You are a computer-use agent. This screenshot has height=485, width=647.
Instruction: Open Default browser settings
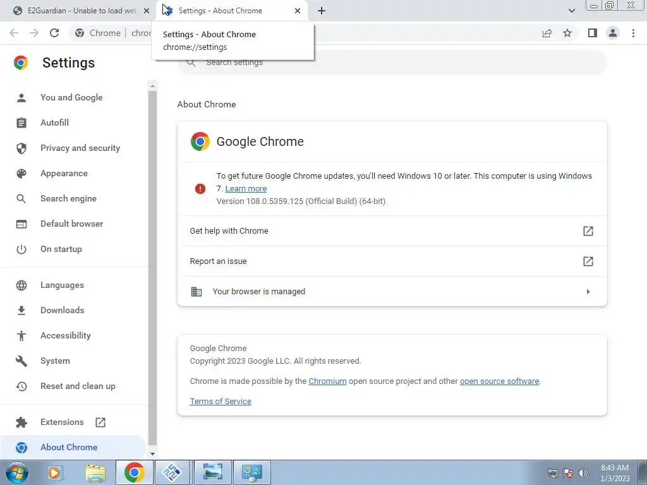(x=72, y=224)
